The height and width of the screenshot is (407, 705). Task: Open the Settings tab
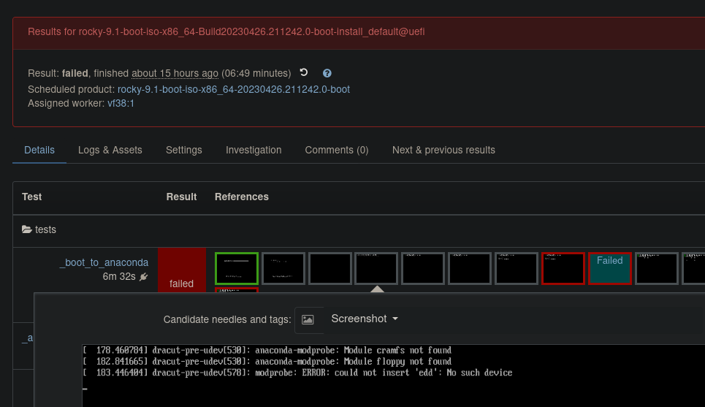tap(184, 150)
